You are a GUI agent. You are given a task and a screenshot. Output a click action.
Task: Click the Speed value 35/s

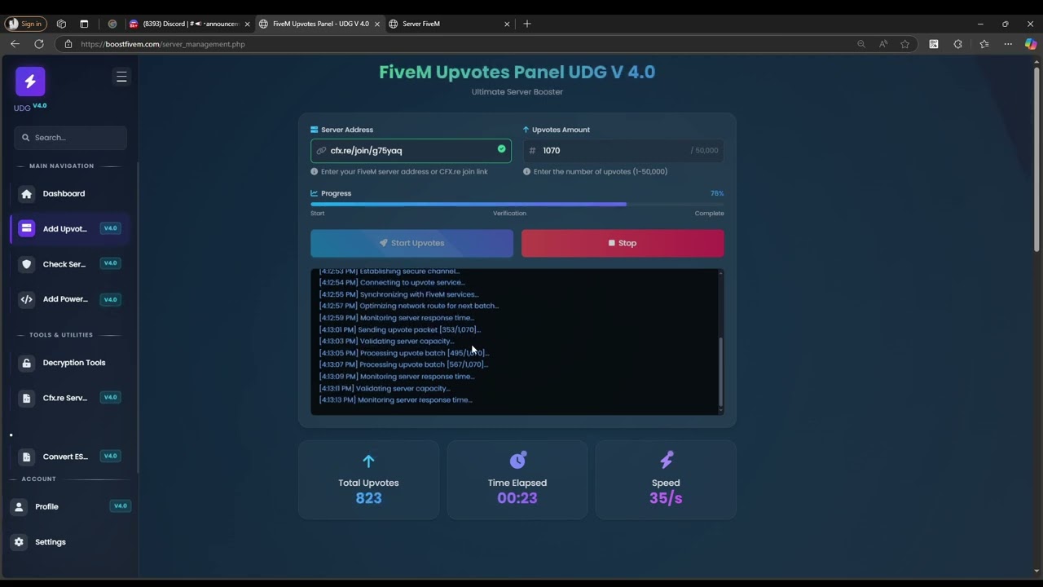coord(666,498)
